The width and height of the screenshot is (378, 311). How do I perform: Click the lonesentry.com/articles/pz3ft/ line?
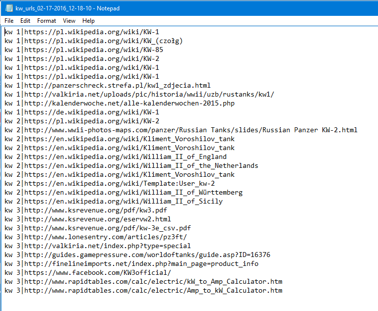tap(96, 237)
